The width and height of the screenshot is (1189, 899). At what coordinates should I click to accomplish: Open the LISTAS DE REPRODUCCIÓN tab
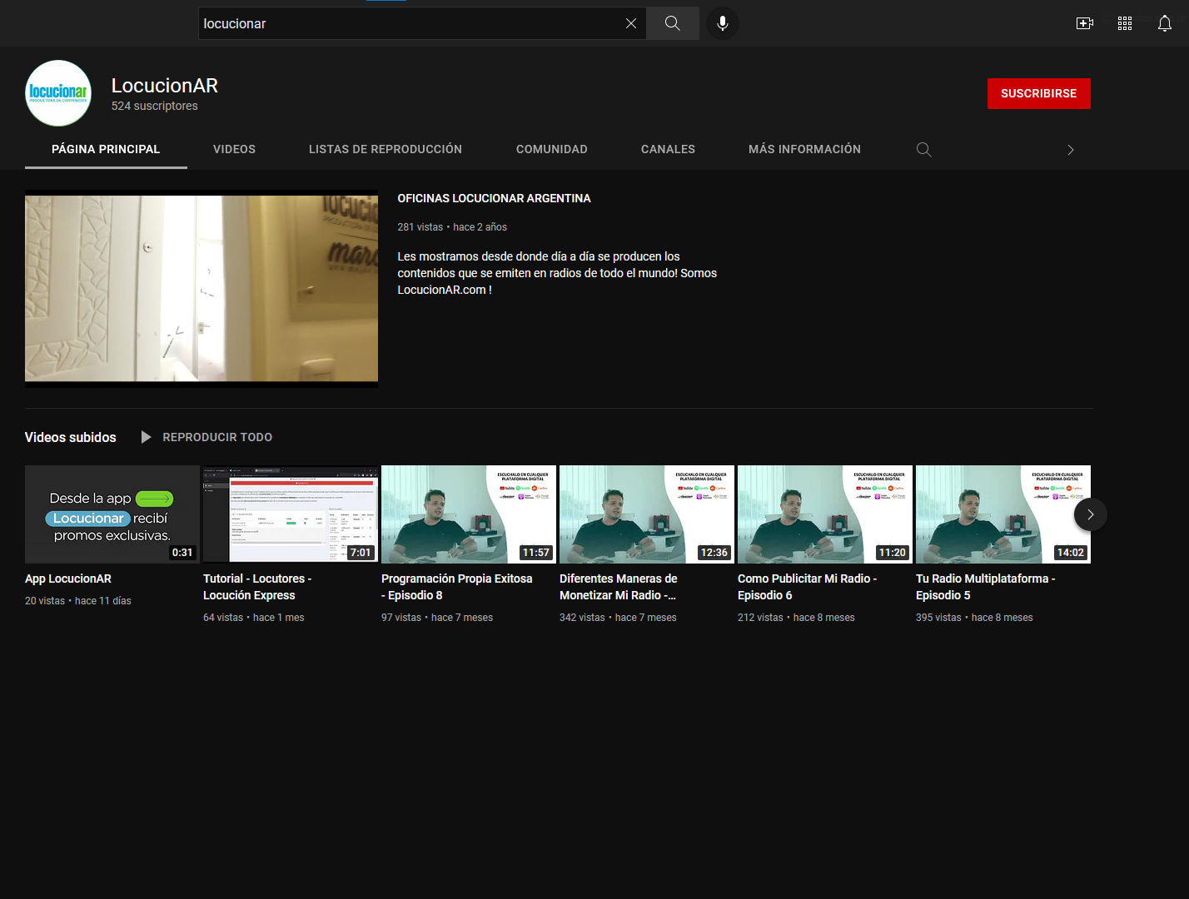click(385, 150)
